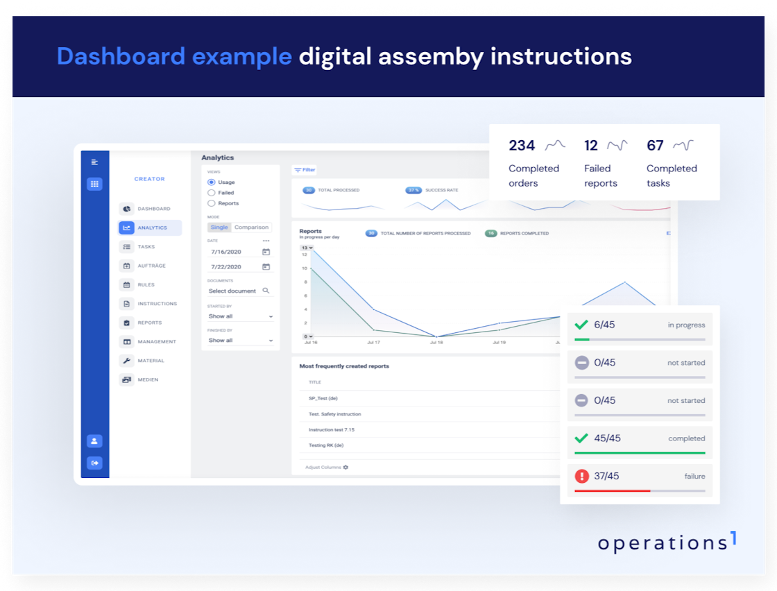Open Medien using its sidebar icon
The image size is (777, 591).
click(127, 379)
